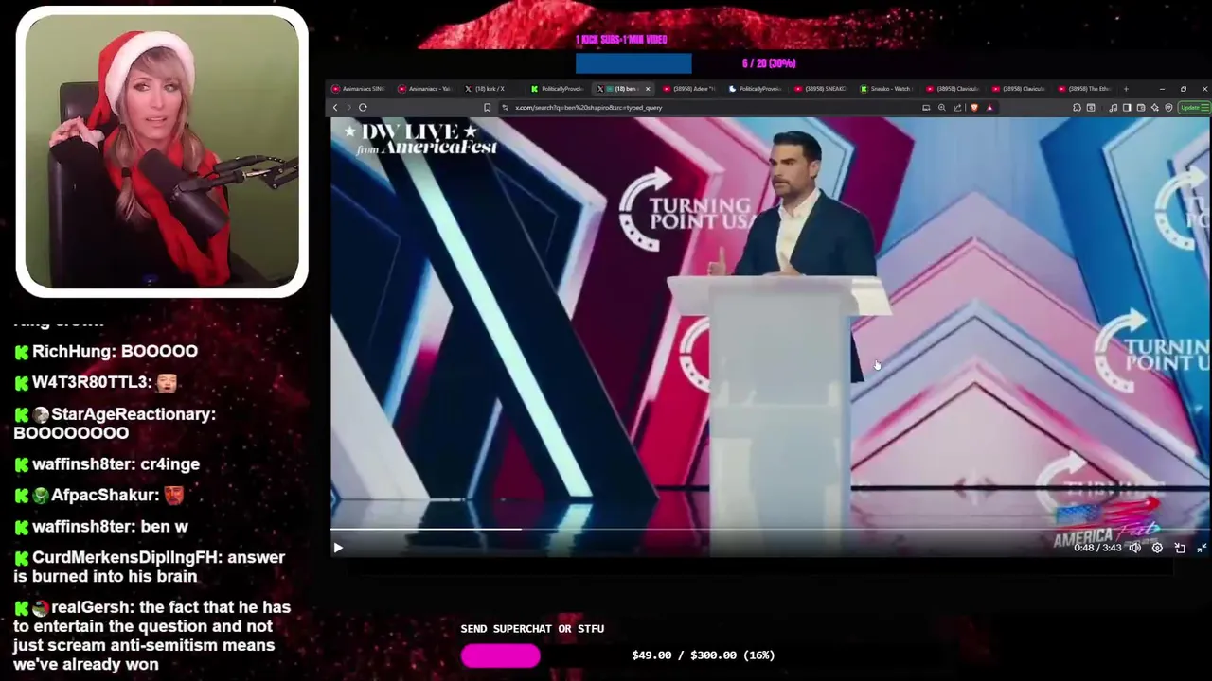The height and width of the screenshot is (681, 1212).
Task: Click the zoom magnifier in address bar
Action: pos(941,108)
